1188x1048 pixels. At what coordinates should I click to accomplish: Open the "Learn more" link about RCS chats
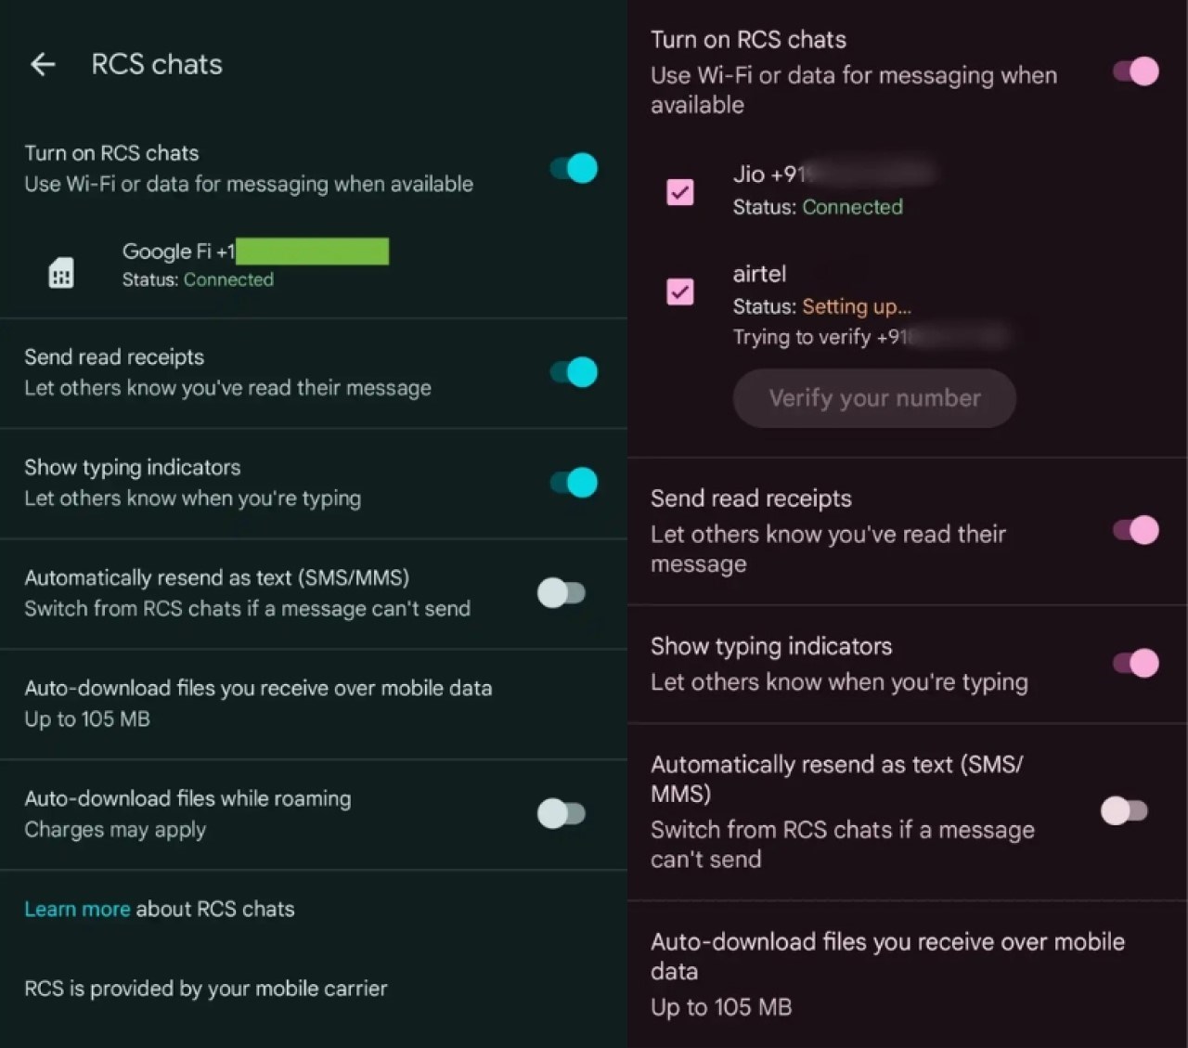coord(77,909)
